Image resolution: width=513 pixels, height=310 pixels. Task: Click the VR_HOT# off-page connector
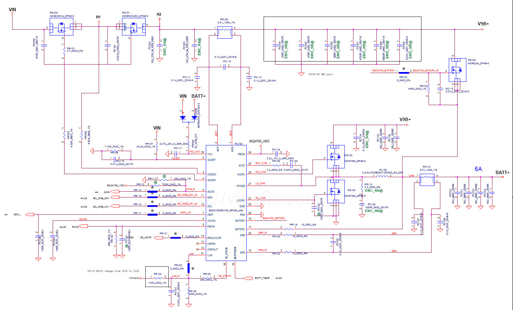(x=158, y=238)
